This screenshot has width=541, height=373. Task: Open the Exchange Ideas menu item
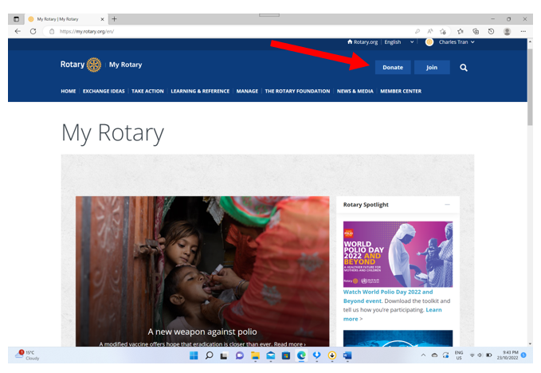coord(104,91)
